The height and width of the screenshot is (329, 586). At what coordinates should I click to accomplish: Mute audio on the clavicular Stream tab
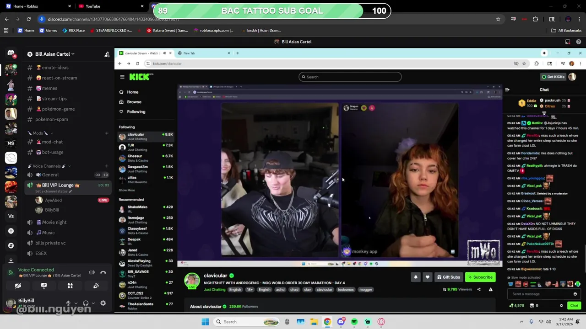[x=164, y=53]
